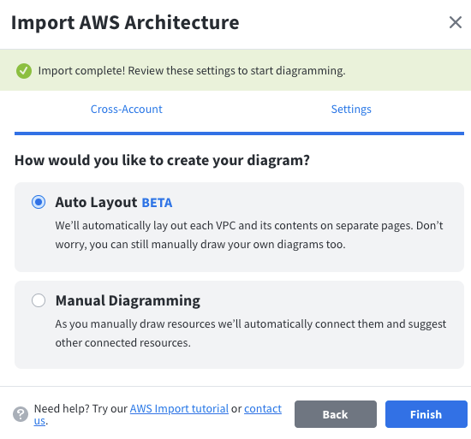471x439 pixels.
Task: Click the question mark help icon
Action: point(21,414)
